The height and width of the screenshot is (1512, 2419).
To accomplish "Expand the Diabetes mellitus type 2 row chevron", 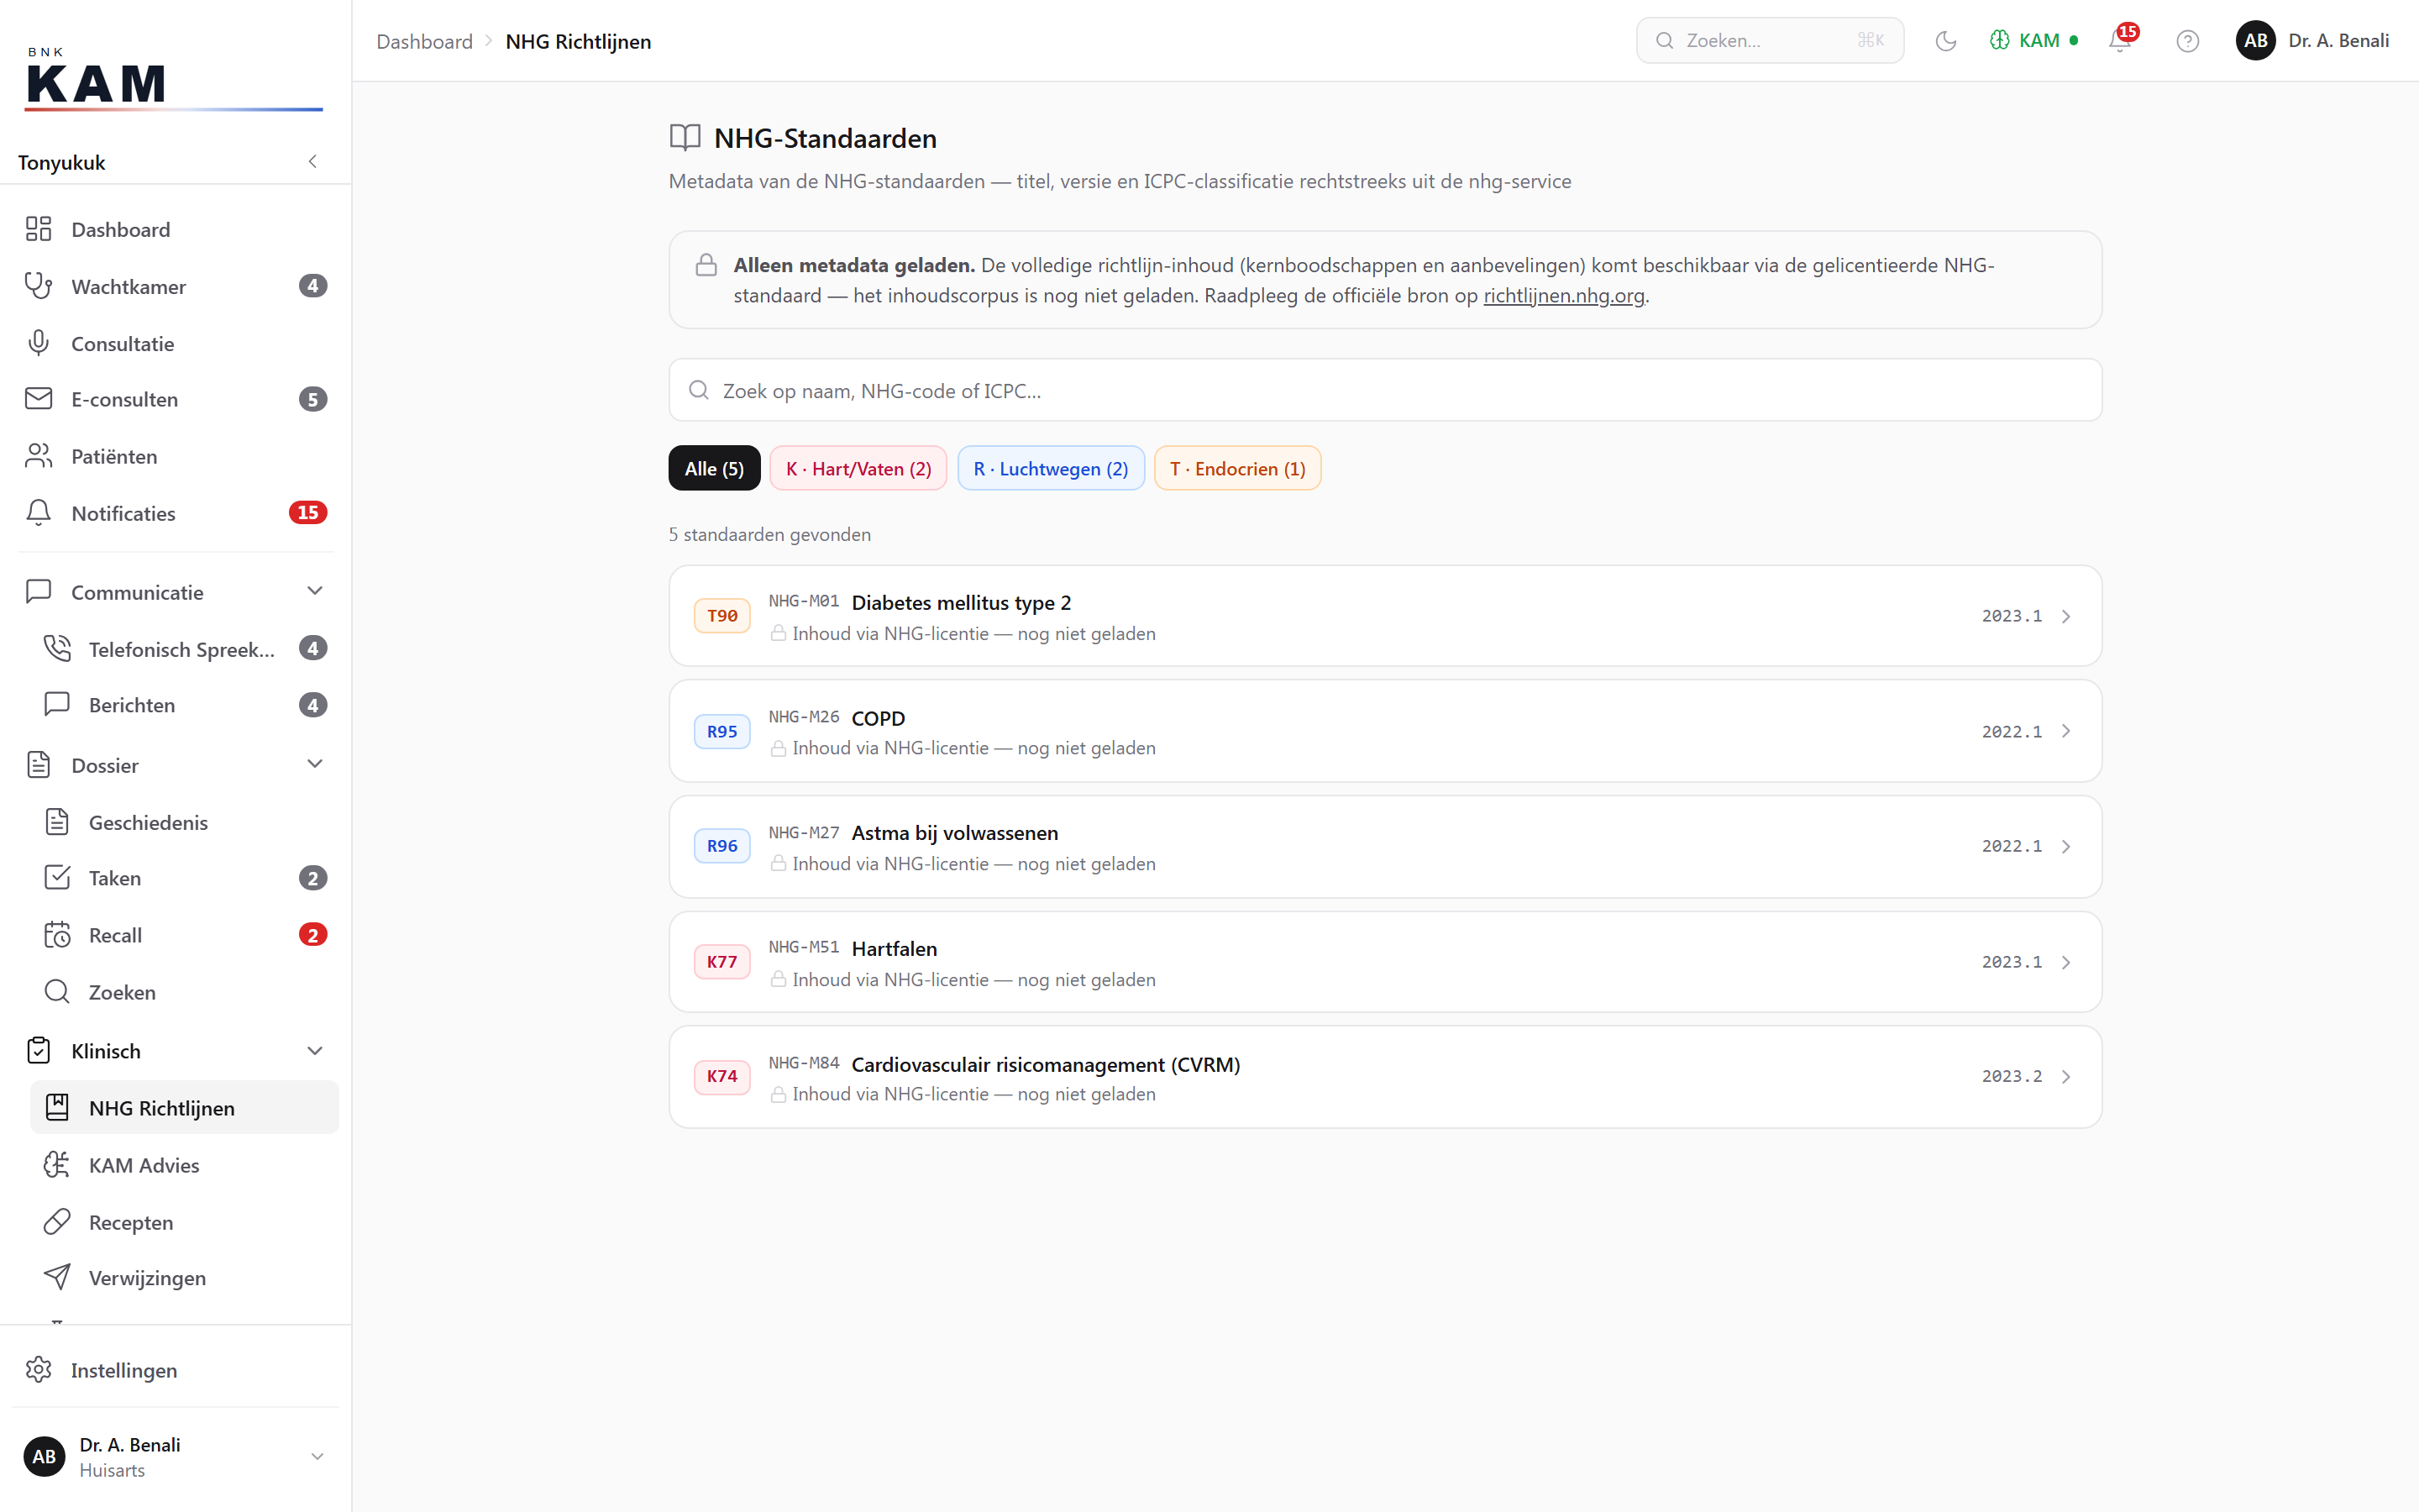I will 2066,616.
